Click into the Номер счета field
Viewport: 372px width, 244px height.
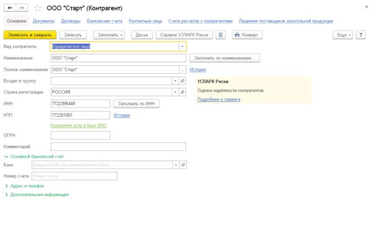click(x=74, y=176)
